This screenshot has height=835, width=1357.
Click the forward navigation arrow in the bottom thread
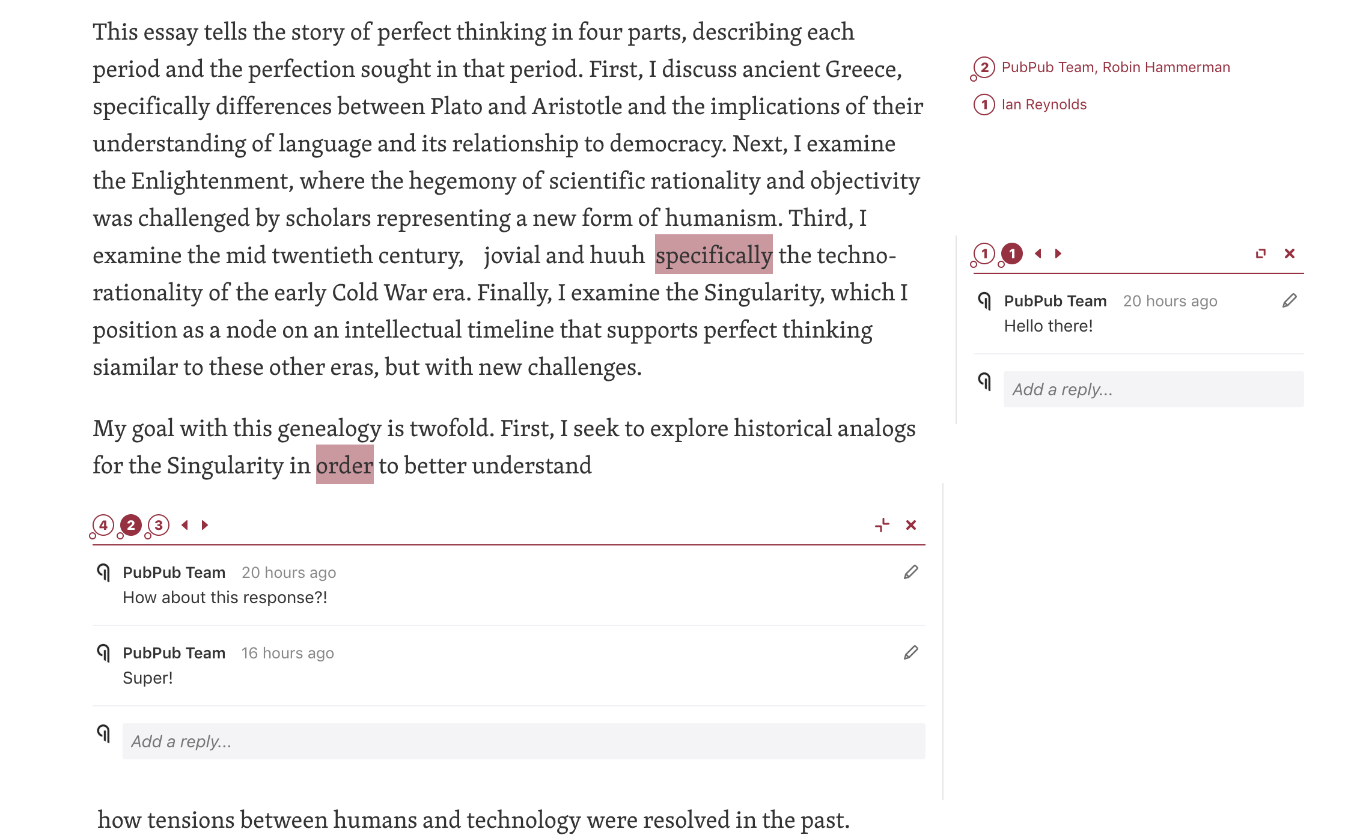(206, 524)
